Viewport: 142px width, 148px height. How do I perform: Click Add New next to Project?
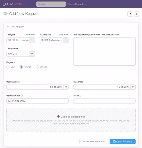point(30,34)
